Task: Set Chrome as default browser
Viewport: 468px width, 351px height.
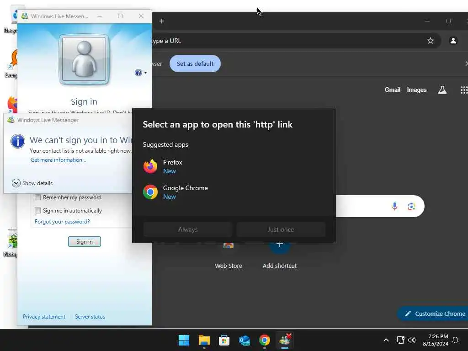Action: point(195,64)
